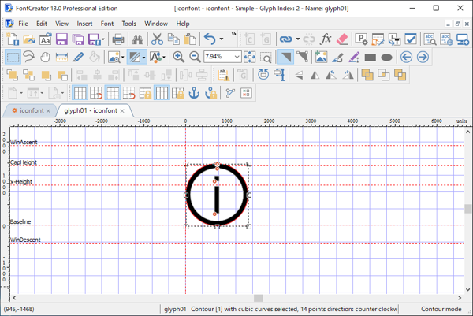Viewport: 473px width, 316px height.
Task: Open the Font menu
Action: [x=107, y=24]
